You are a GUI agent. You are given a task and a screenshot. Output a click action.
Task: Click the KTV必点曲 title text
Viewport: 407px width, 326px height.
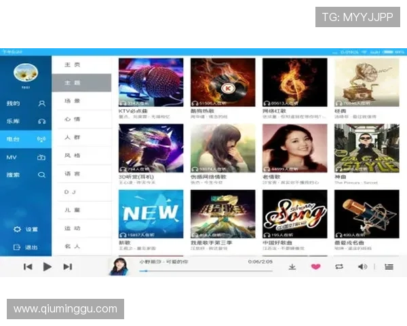[x=133, y=111]
